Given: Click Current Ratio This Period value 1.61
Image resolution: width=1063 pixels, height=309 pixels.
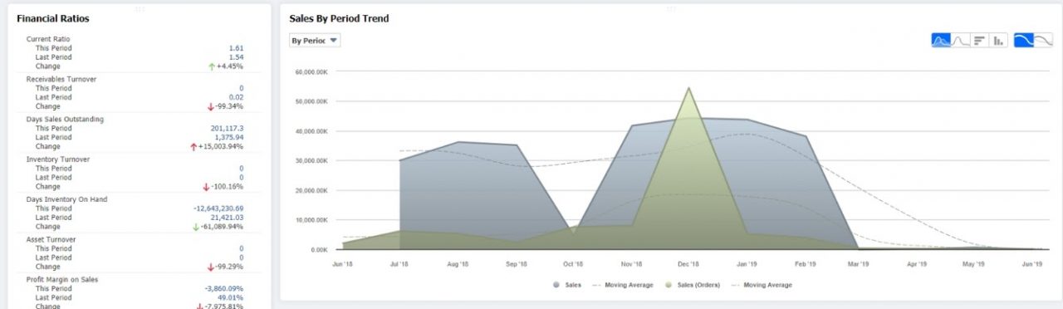Looking at the screenshot, I should pos(236,48).
